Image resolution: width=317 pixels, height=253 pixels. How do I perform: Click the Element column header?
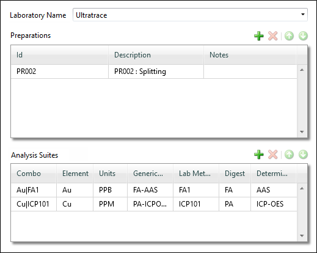click(75, 174)
